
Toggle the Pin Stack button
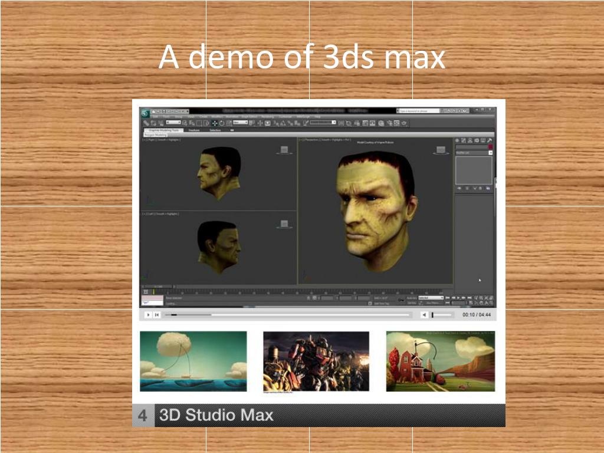point(459,188)
